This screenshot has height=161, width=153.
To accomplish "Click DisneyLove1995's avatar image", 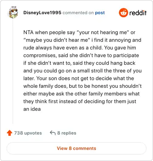I will pos(13,12).
